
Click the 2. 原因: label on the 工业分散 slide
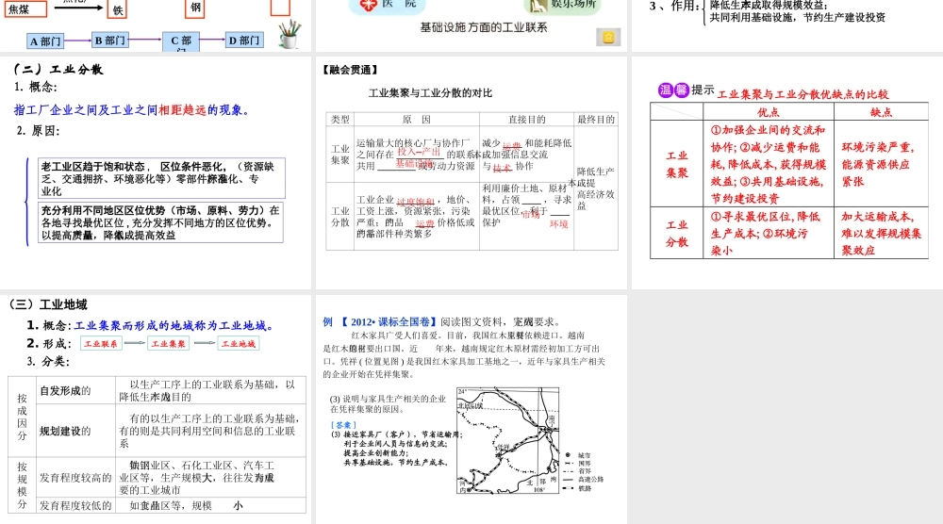click(x=39, y=131)
